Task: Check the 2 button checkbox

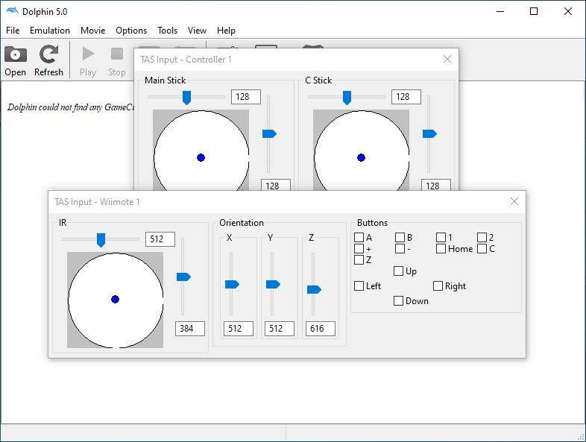Action: click(x=482, y=237)
